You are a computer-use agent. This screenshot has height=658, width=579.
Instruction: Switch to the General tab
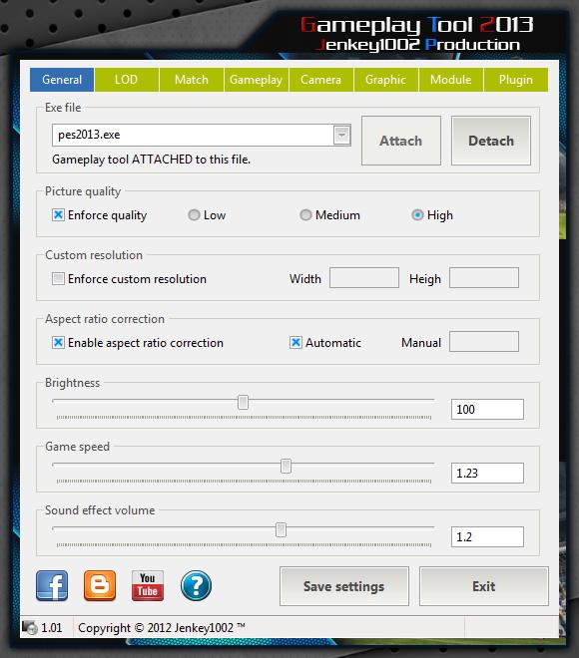(62, 80)
